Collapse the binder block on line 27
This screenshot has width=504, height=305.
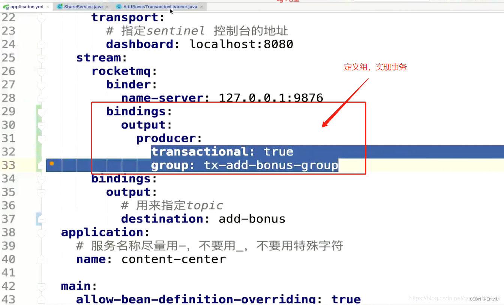pos(41,85)
